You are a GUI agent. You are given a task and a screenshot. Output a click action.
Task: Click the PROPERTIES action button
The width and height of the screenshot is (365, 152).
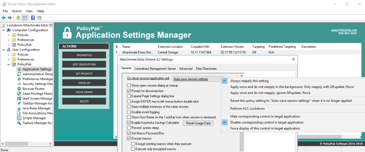(84, 55)
